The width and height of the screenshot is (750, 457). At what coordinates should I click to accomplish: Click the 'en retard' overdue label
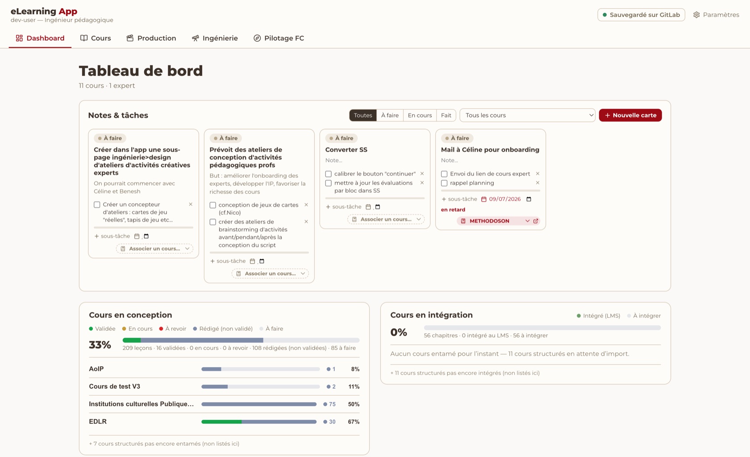point(453,210)
